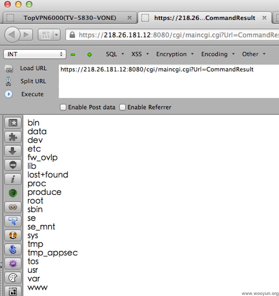
Task: Click the info 'i' sidebar icon
Action: click(x=13, y=179)
